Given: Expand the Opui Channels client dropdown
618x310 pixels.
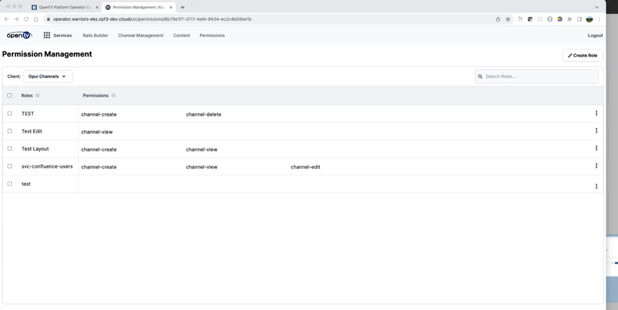Looking at the screenshot, I should click(x=48, y=76).
